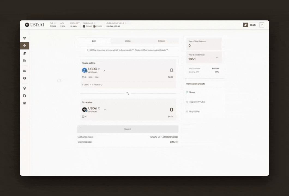Click the receive amount field
Viewport: 289px width, 196px height.
[x=171, y=110]
